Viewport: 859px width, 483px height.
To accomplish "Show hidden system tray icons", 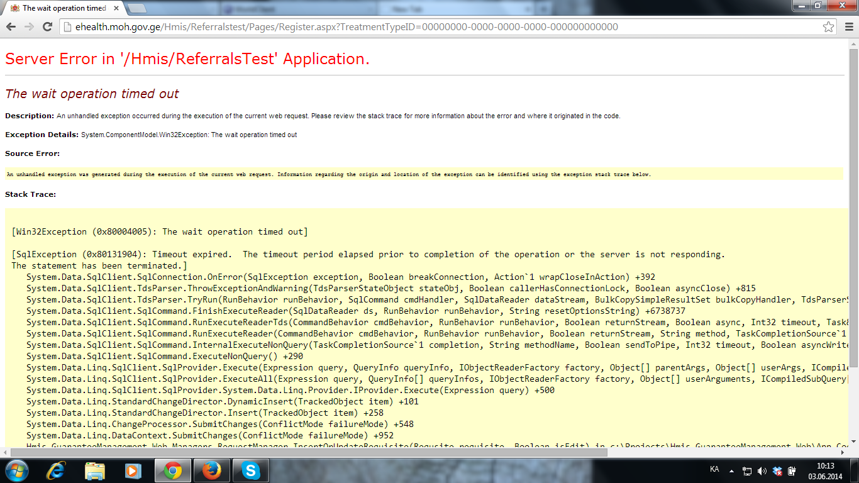I will pyautogui.click(x=731, y=470).
